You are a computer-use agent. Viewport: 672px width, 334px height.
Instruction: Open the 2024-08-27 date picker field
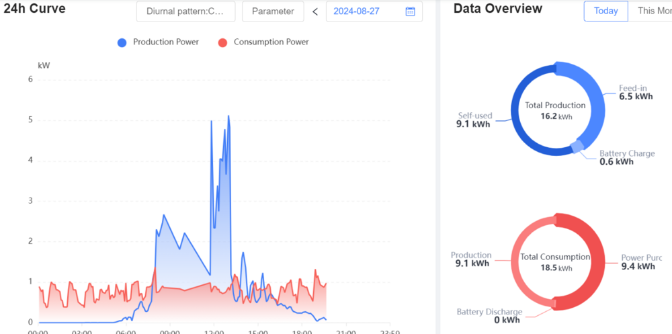click(x=366, y=11)
